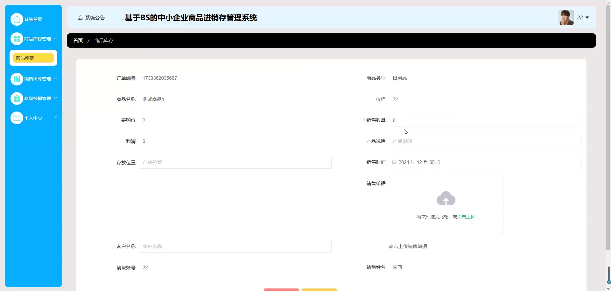Click the 系统首页 home icon

tap(17, 19)
